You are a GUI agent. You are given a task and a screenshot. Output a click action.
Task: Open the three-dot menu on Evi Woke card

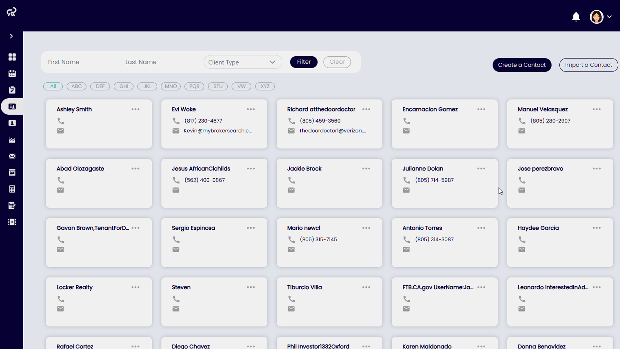tap(251, 109)
